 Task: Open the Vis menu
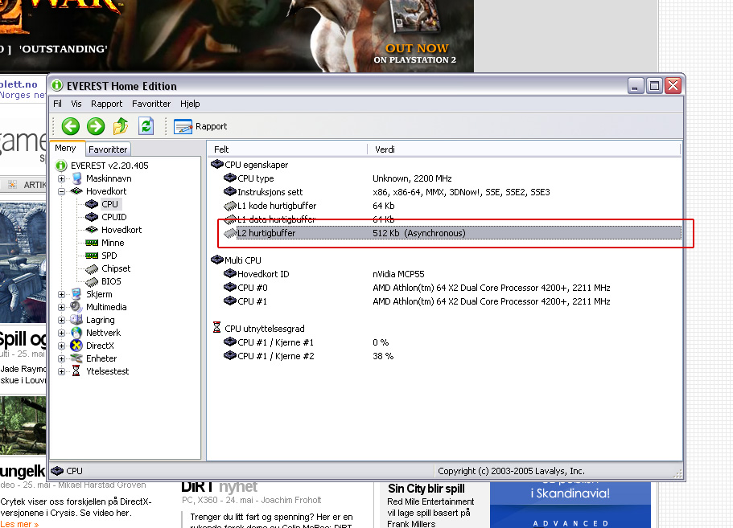(x=76, y=104)
